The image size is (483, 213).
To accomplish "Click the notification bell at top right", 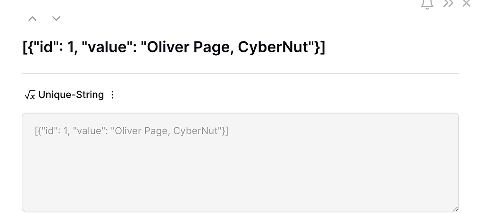I will 427,4.
